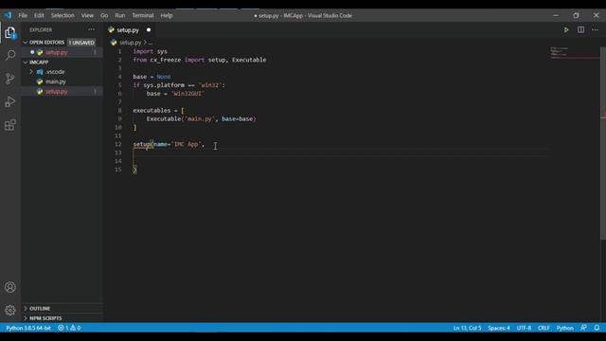Viewport: 606px width, 341px height.
Task: Click the Python icon of main.py file
Action: [x=40, y=81]
